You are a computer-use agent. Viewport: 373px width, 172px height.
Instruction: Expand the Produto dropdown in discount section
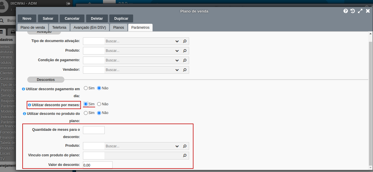[x=177, y=146]
